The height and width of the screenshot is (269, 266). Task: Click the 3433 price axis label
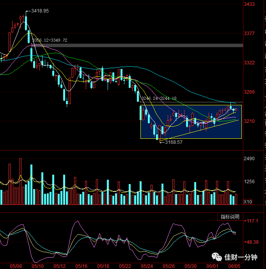(x=249, y=4)
